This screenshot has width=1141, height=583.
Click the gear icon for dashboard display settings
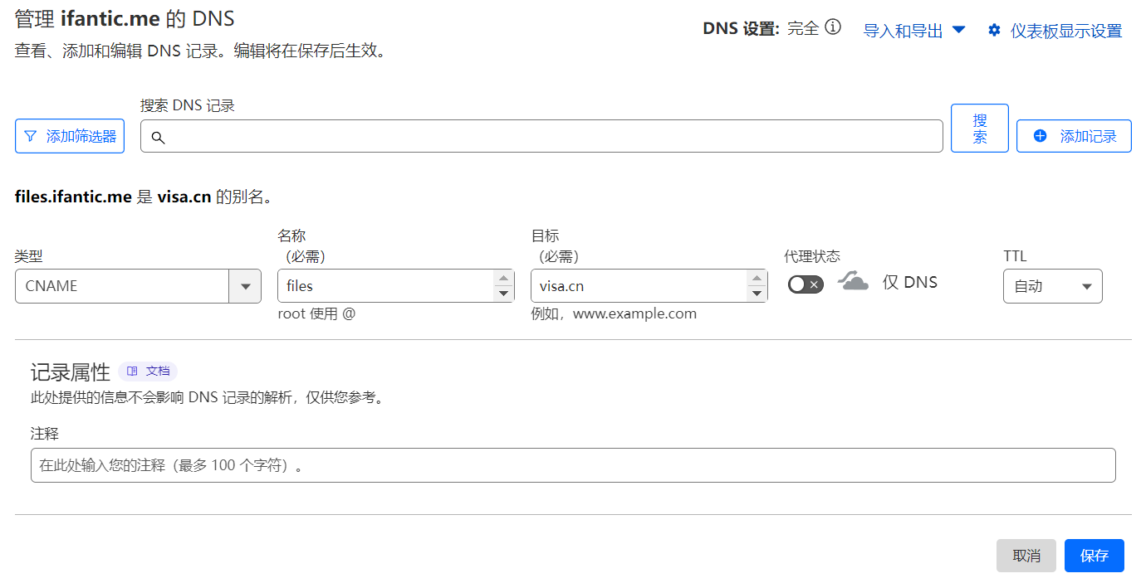(x=994, y=31)
